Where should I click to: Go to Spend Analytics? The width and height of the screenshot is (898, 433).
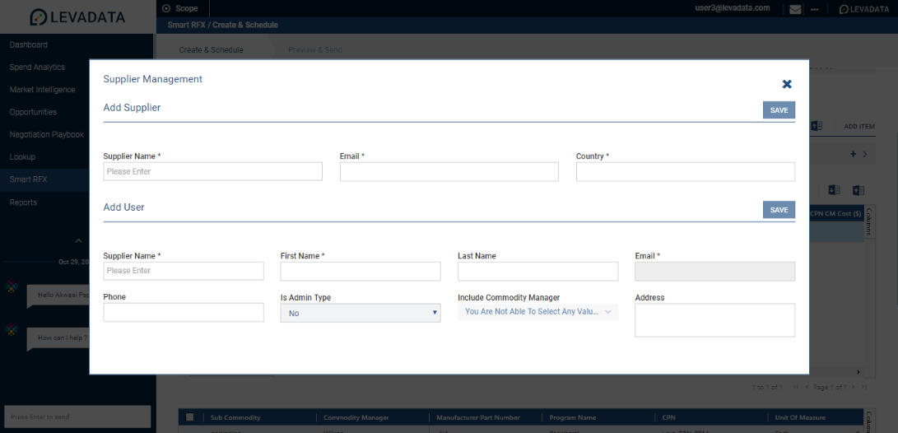click(37, 67)
